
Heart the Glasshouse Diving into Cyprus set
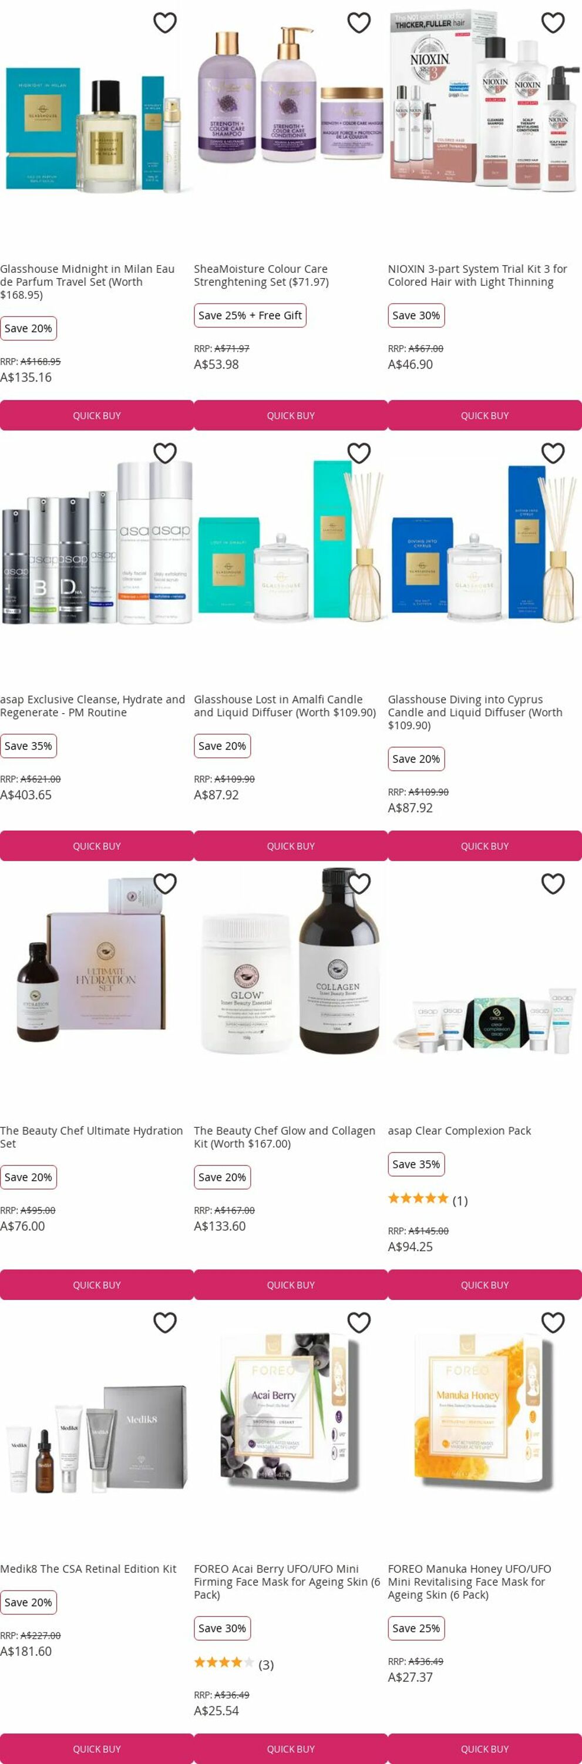click(x=553, y=453)
